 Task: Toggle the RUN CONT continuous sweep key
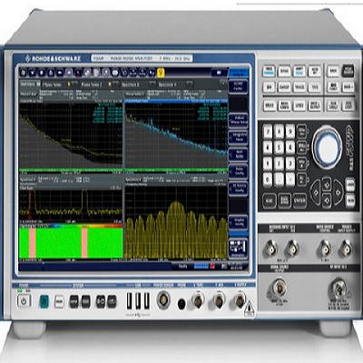click(348, 105)
